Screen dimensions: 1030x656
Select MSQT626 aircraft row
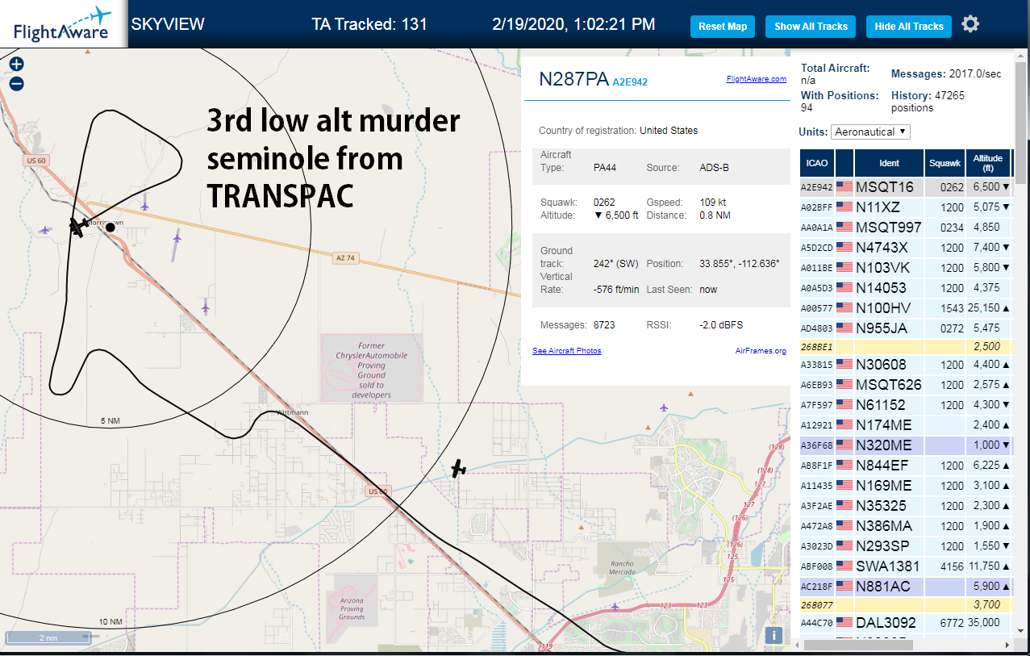[905, 385]
